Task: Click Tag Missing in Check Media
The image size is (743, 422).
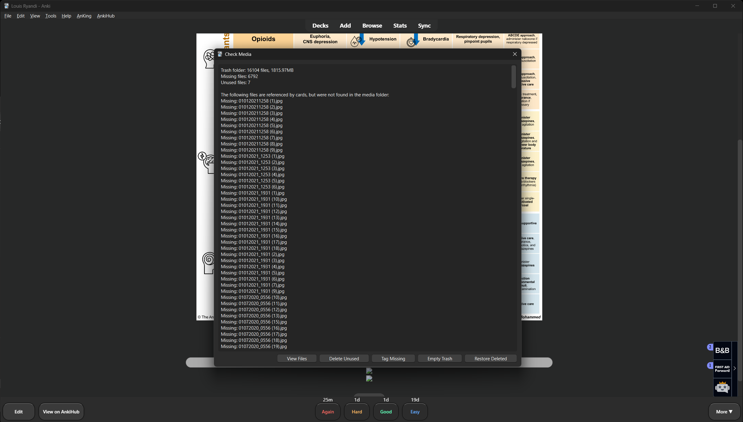Action: coord(393,359)
